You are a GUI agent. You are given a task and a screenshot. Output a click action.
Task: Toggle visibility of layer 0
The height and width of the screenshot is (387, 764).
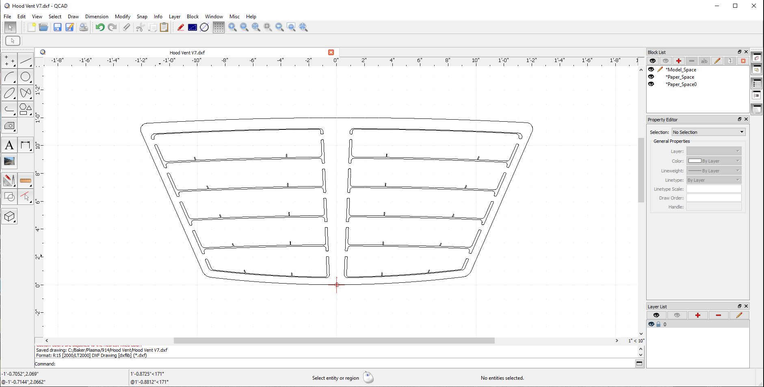pos(651,325)
